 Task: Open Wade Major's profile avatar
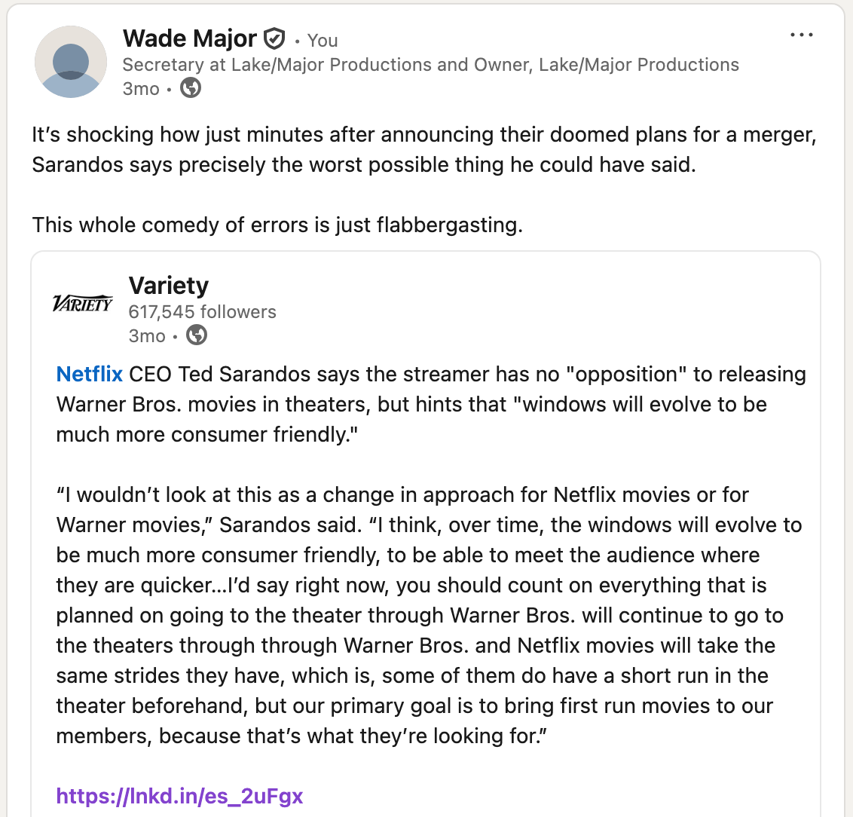(71, 62)
